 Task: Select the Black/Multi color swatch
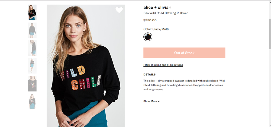tap(148, 37)
